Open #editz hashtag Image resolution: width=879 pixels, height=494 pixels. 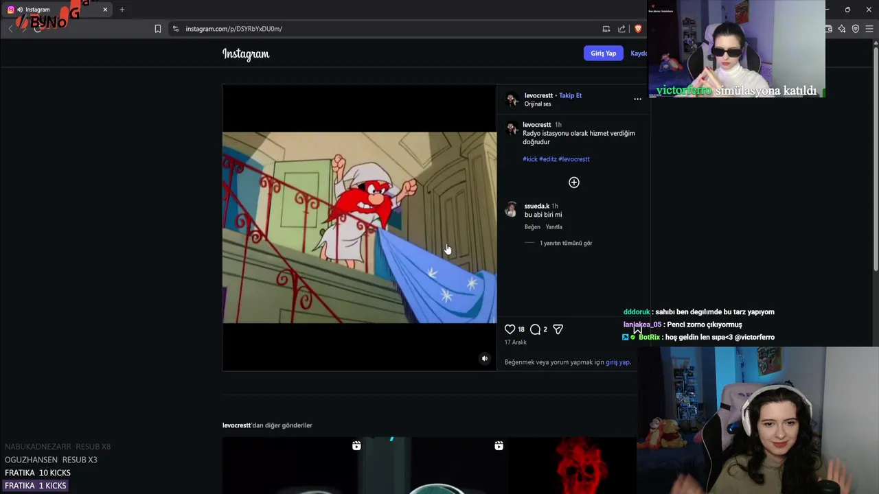click(548, 159)
